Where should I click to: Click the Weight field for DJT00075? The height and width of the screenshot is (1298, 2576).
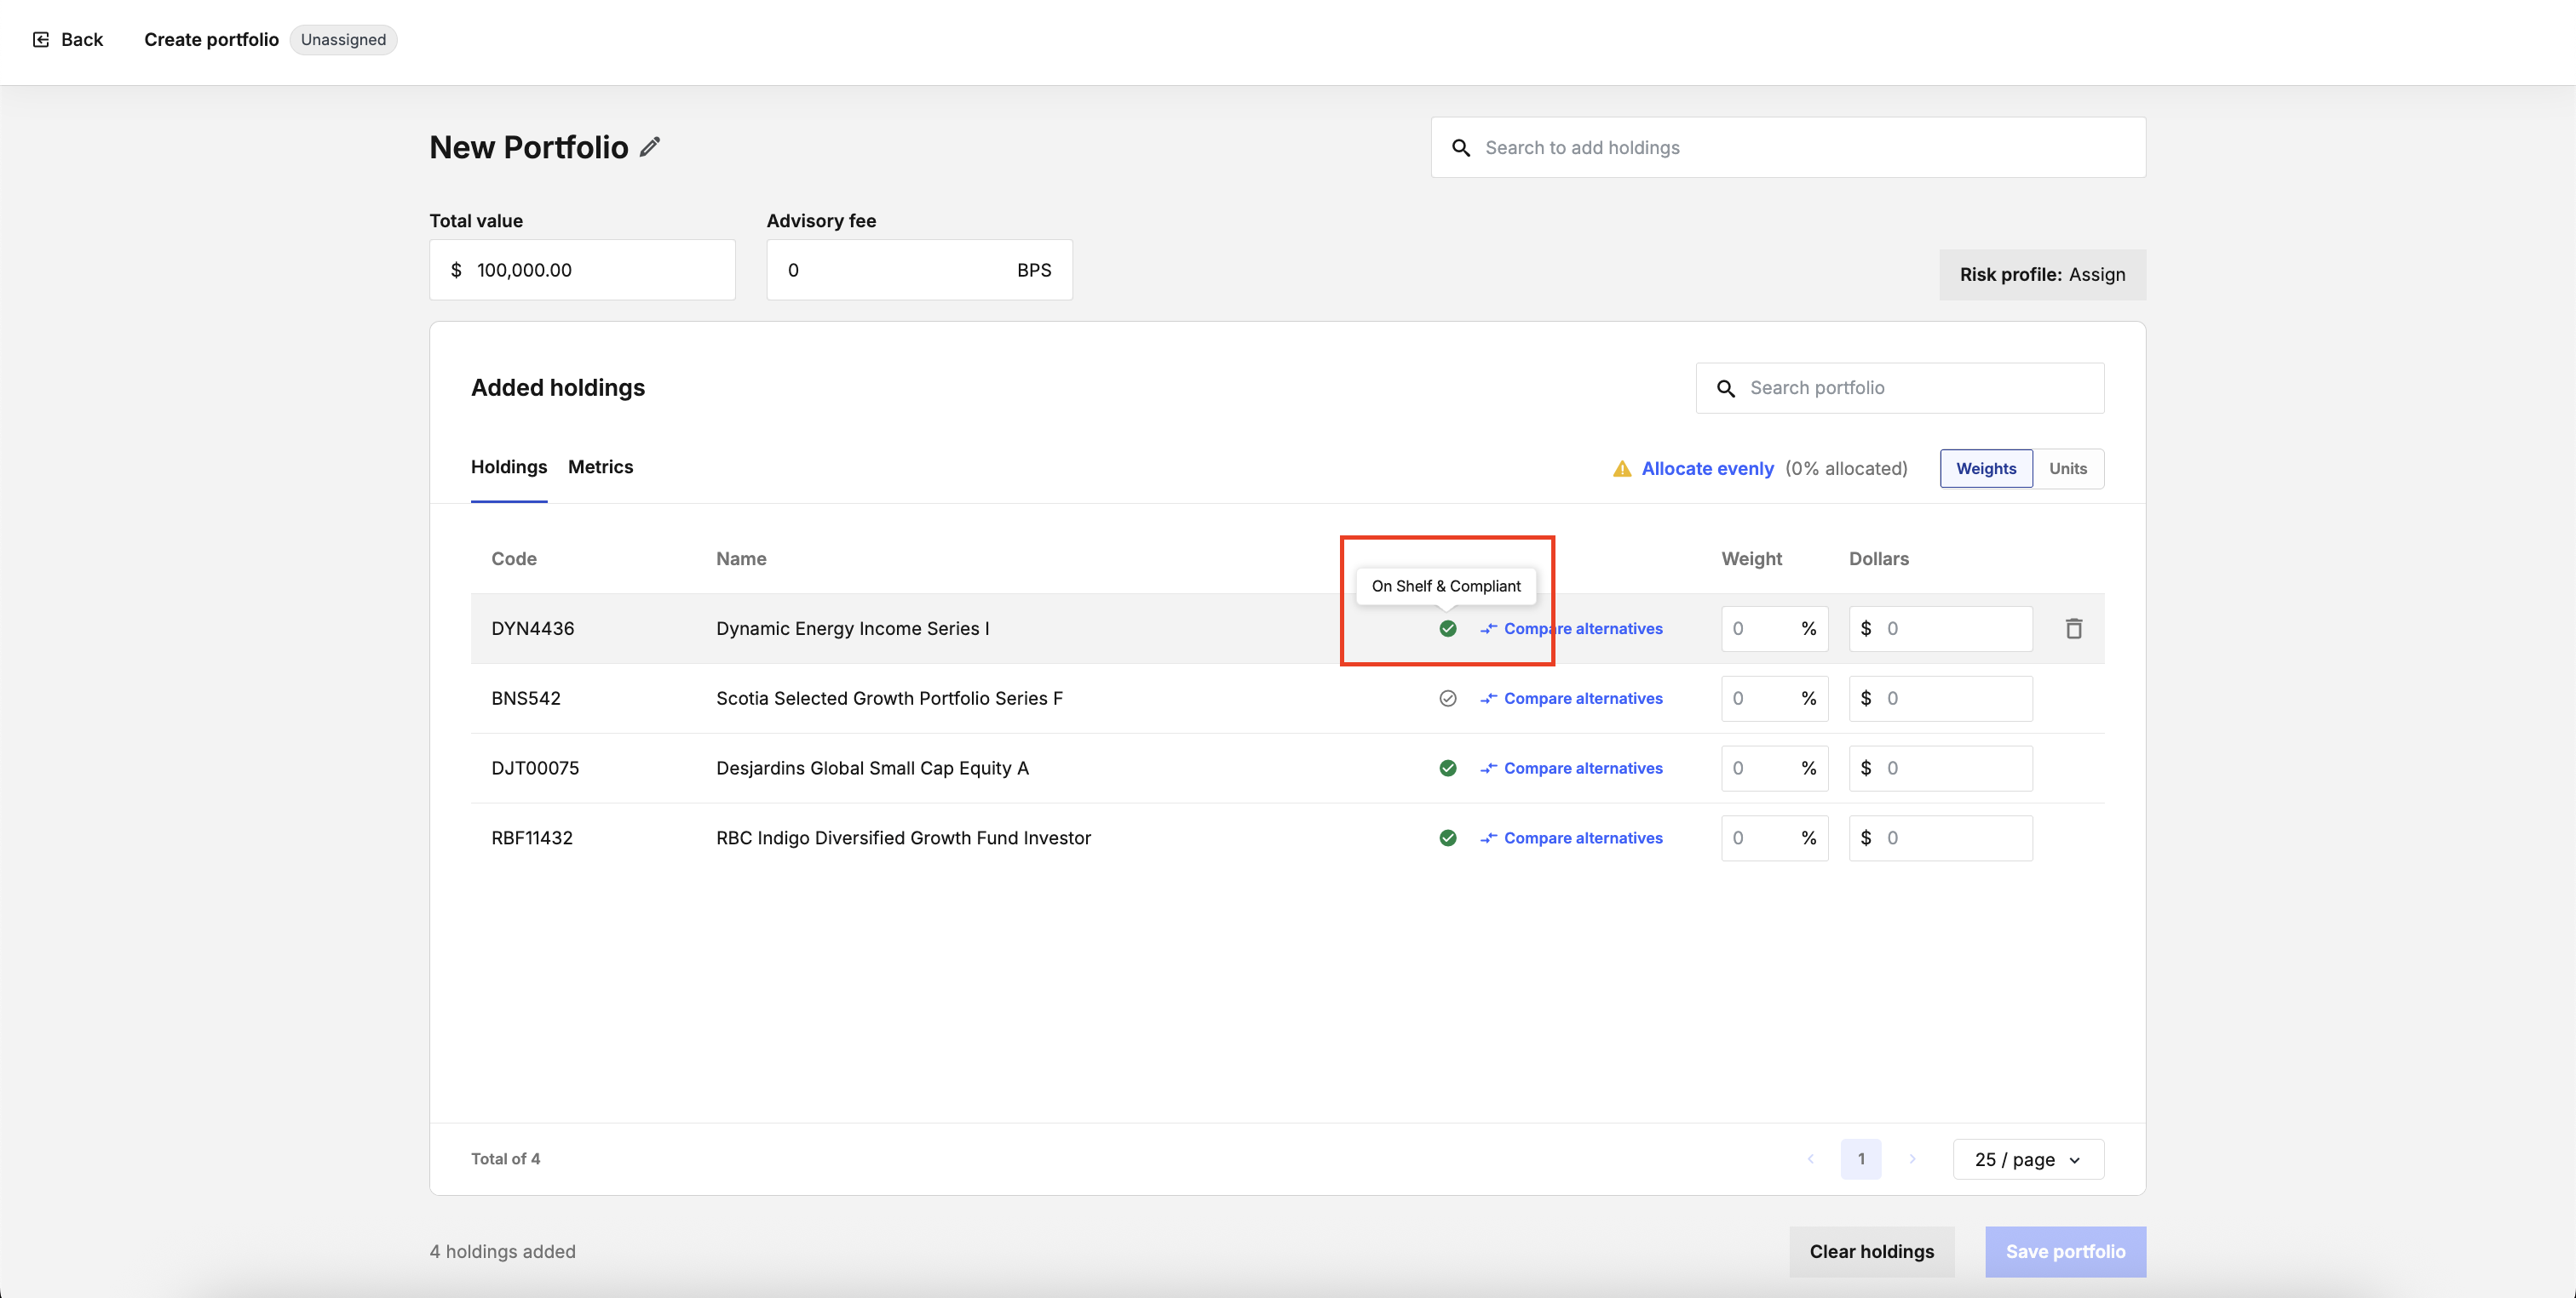1774,769
